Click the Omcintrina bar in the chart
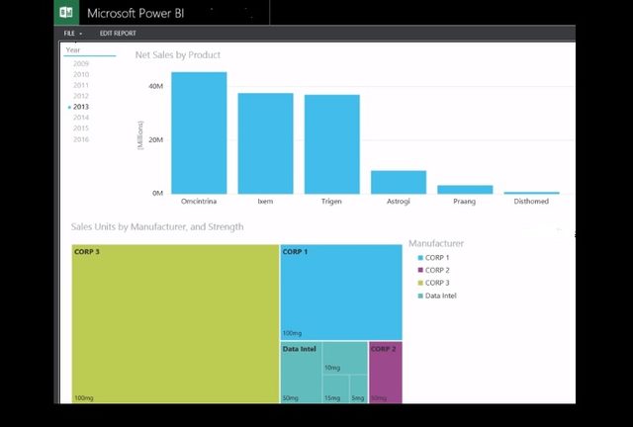This screenshot has width=633, height=427. click(199, 133)
